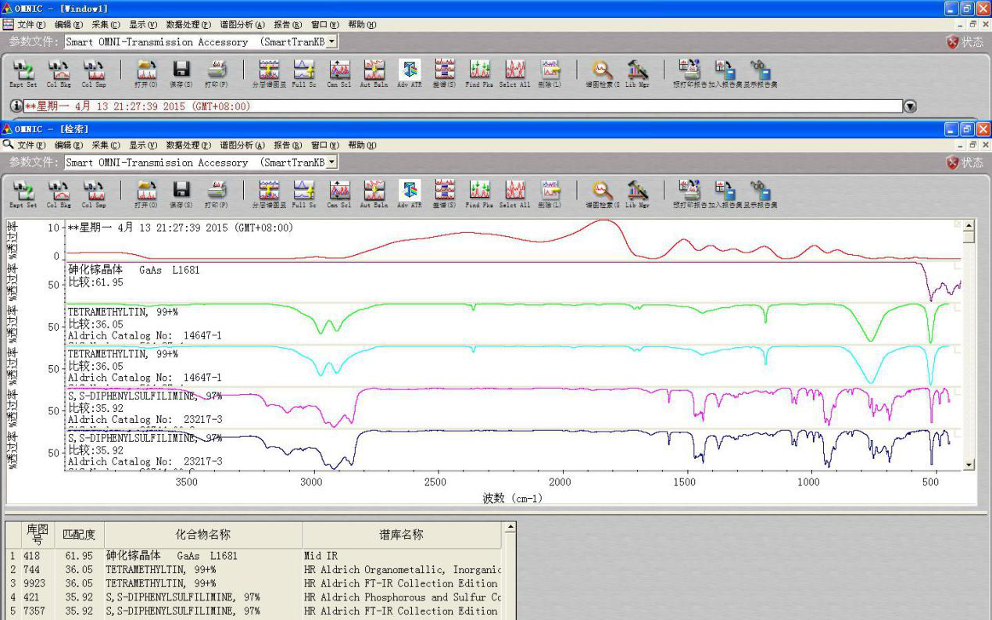Click 加入报告集 icon in 检索 window
Screen dimensions: 992x620
pos(725,192)
